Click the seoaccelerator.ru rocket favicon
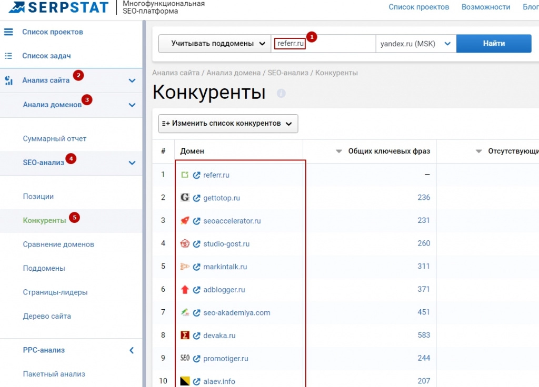Viewport: 539px width, 387px height. tap(185, 220)
